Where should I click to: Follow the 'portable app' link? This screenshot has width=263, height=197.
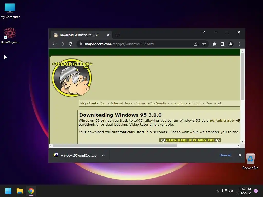coord(222,121)
